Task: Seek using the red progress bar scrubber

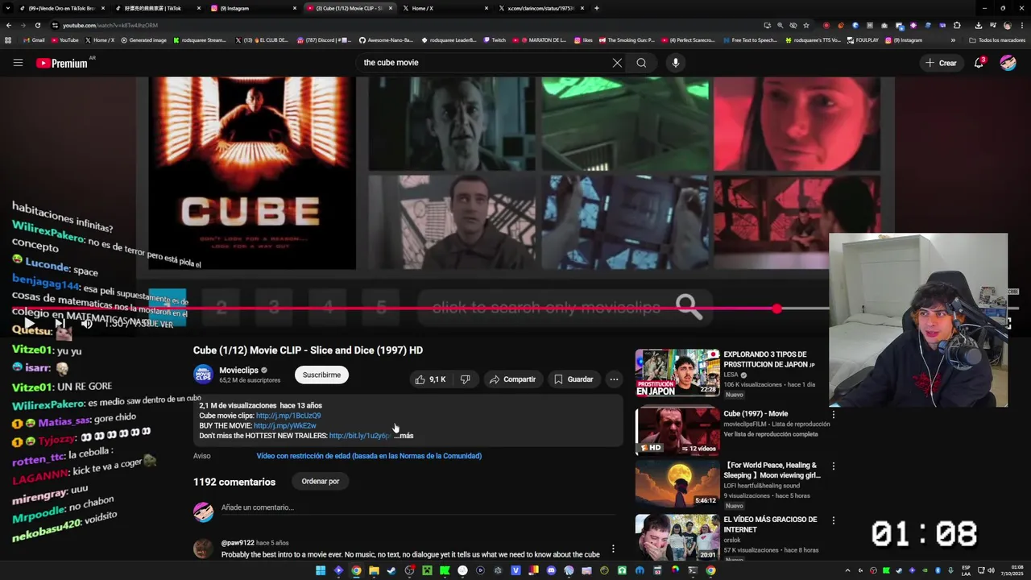Action: click(776, 309)
